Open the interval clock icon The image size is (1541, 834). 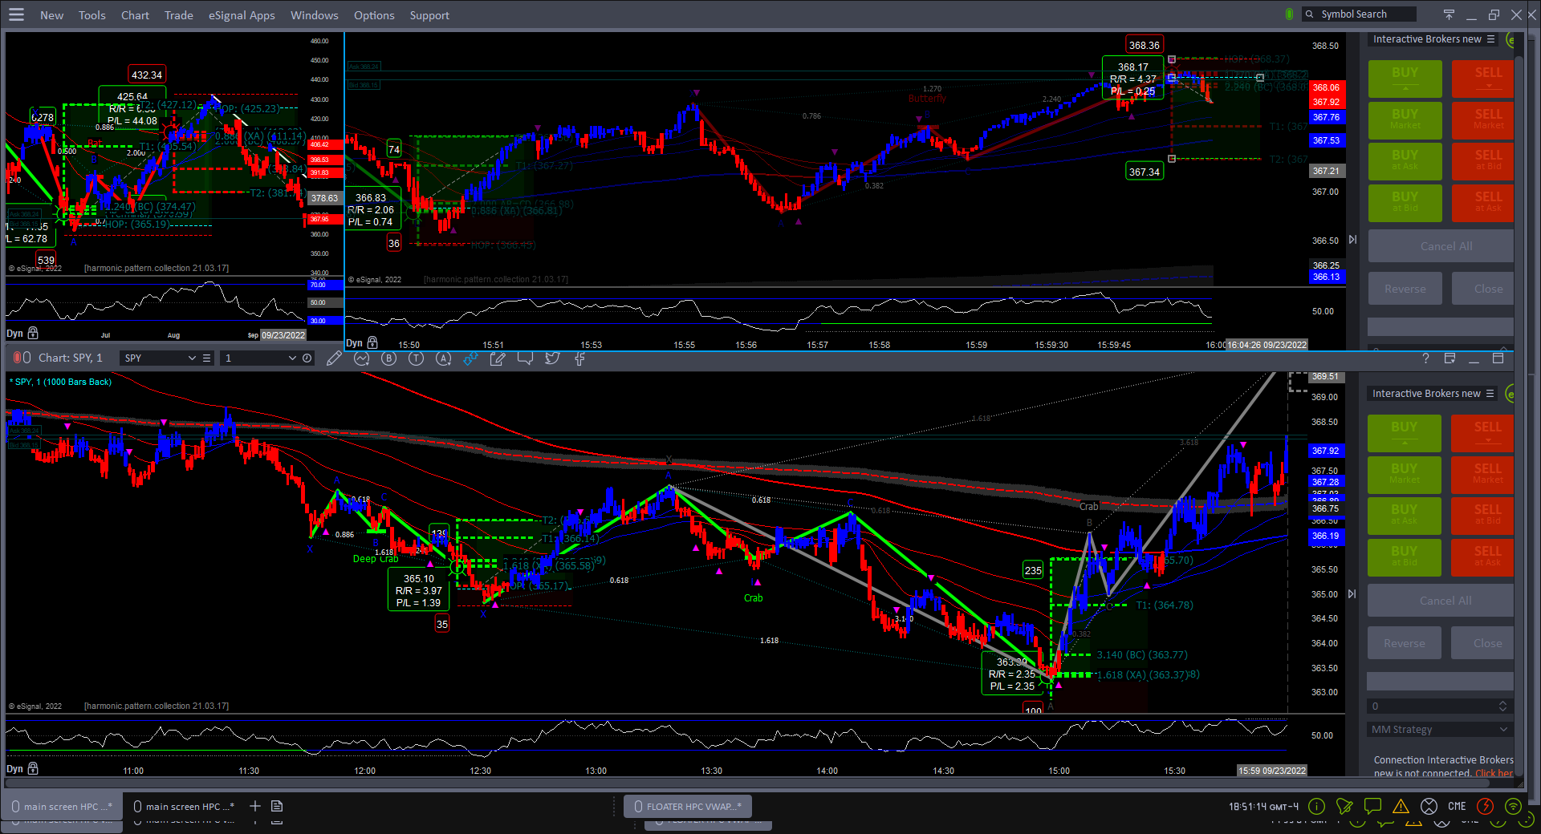(x=307, y=358)
